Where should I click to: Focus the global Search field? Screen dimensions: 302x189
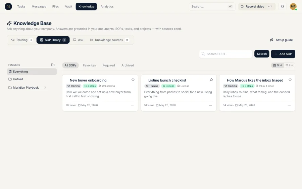pyautogui.click(x=212, y=7)
